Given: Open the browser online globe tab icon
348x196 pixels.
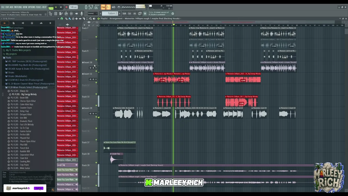Looking at the screenshot, I should 32,23.
